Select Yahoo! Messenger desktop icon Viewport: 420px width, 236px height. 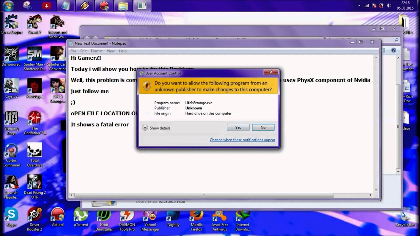150,219
